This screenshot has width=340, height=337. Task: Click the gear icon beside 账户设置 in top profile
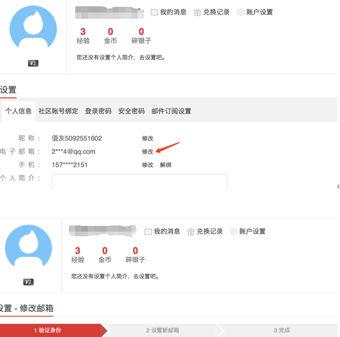click(240, 13)
